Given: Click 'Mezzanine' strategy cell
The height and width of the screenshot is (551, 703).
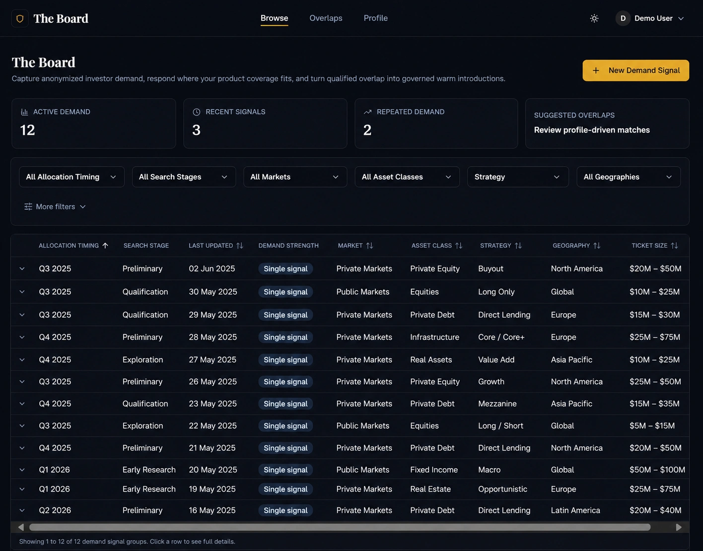Looking at the screenshot, I should click(497, 404).
